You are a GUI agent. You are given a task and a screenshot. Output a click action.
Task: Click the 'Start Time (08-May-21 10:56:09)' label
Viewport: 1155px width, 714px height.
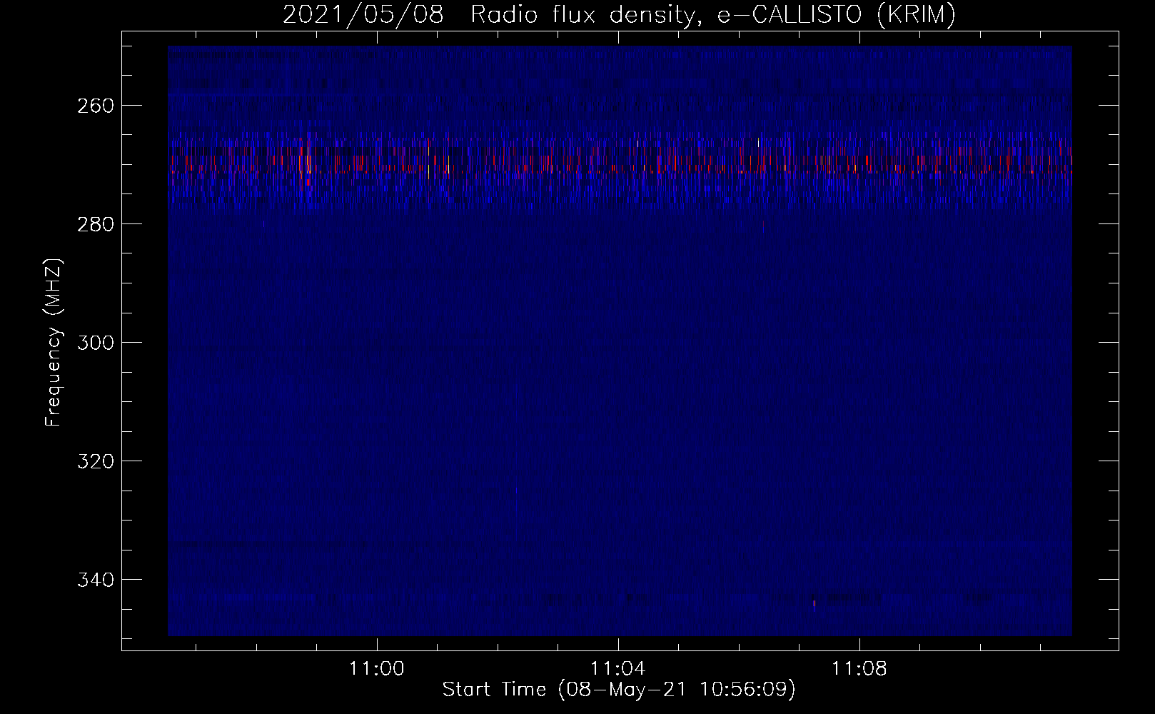tap(619, 690)
